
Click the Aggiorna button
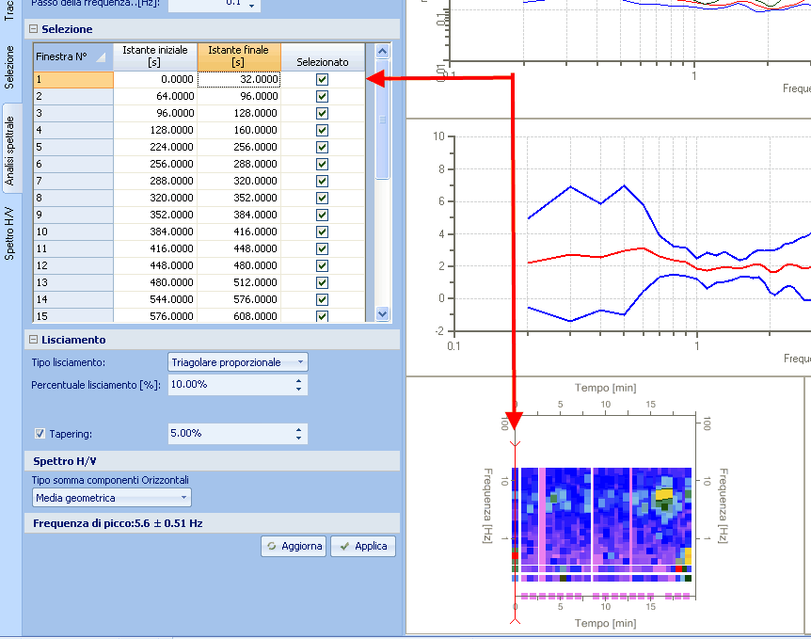[x=294, y=546]
